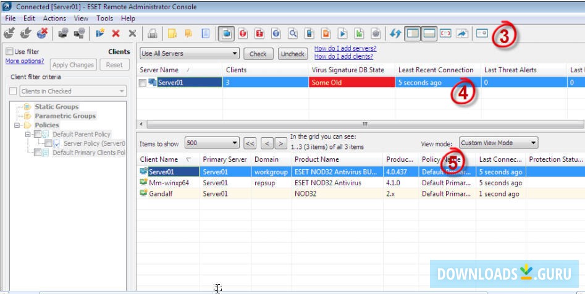Viewport: 585px width, 294px height.
Task: Sort by the Server Name column header
Action: 180,70
